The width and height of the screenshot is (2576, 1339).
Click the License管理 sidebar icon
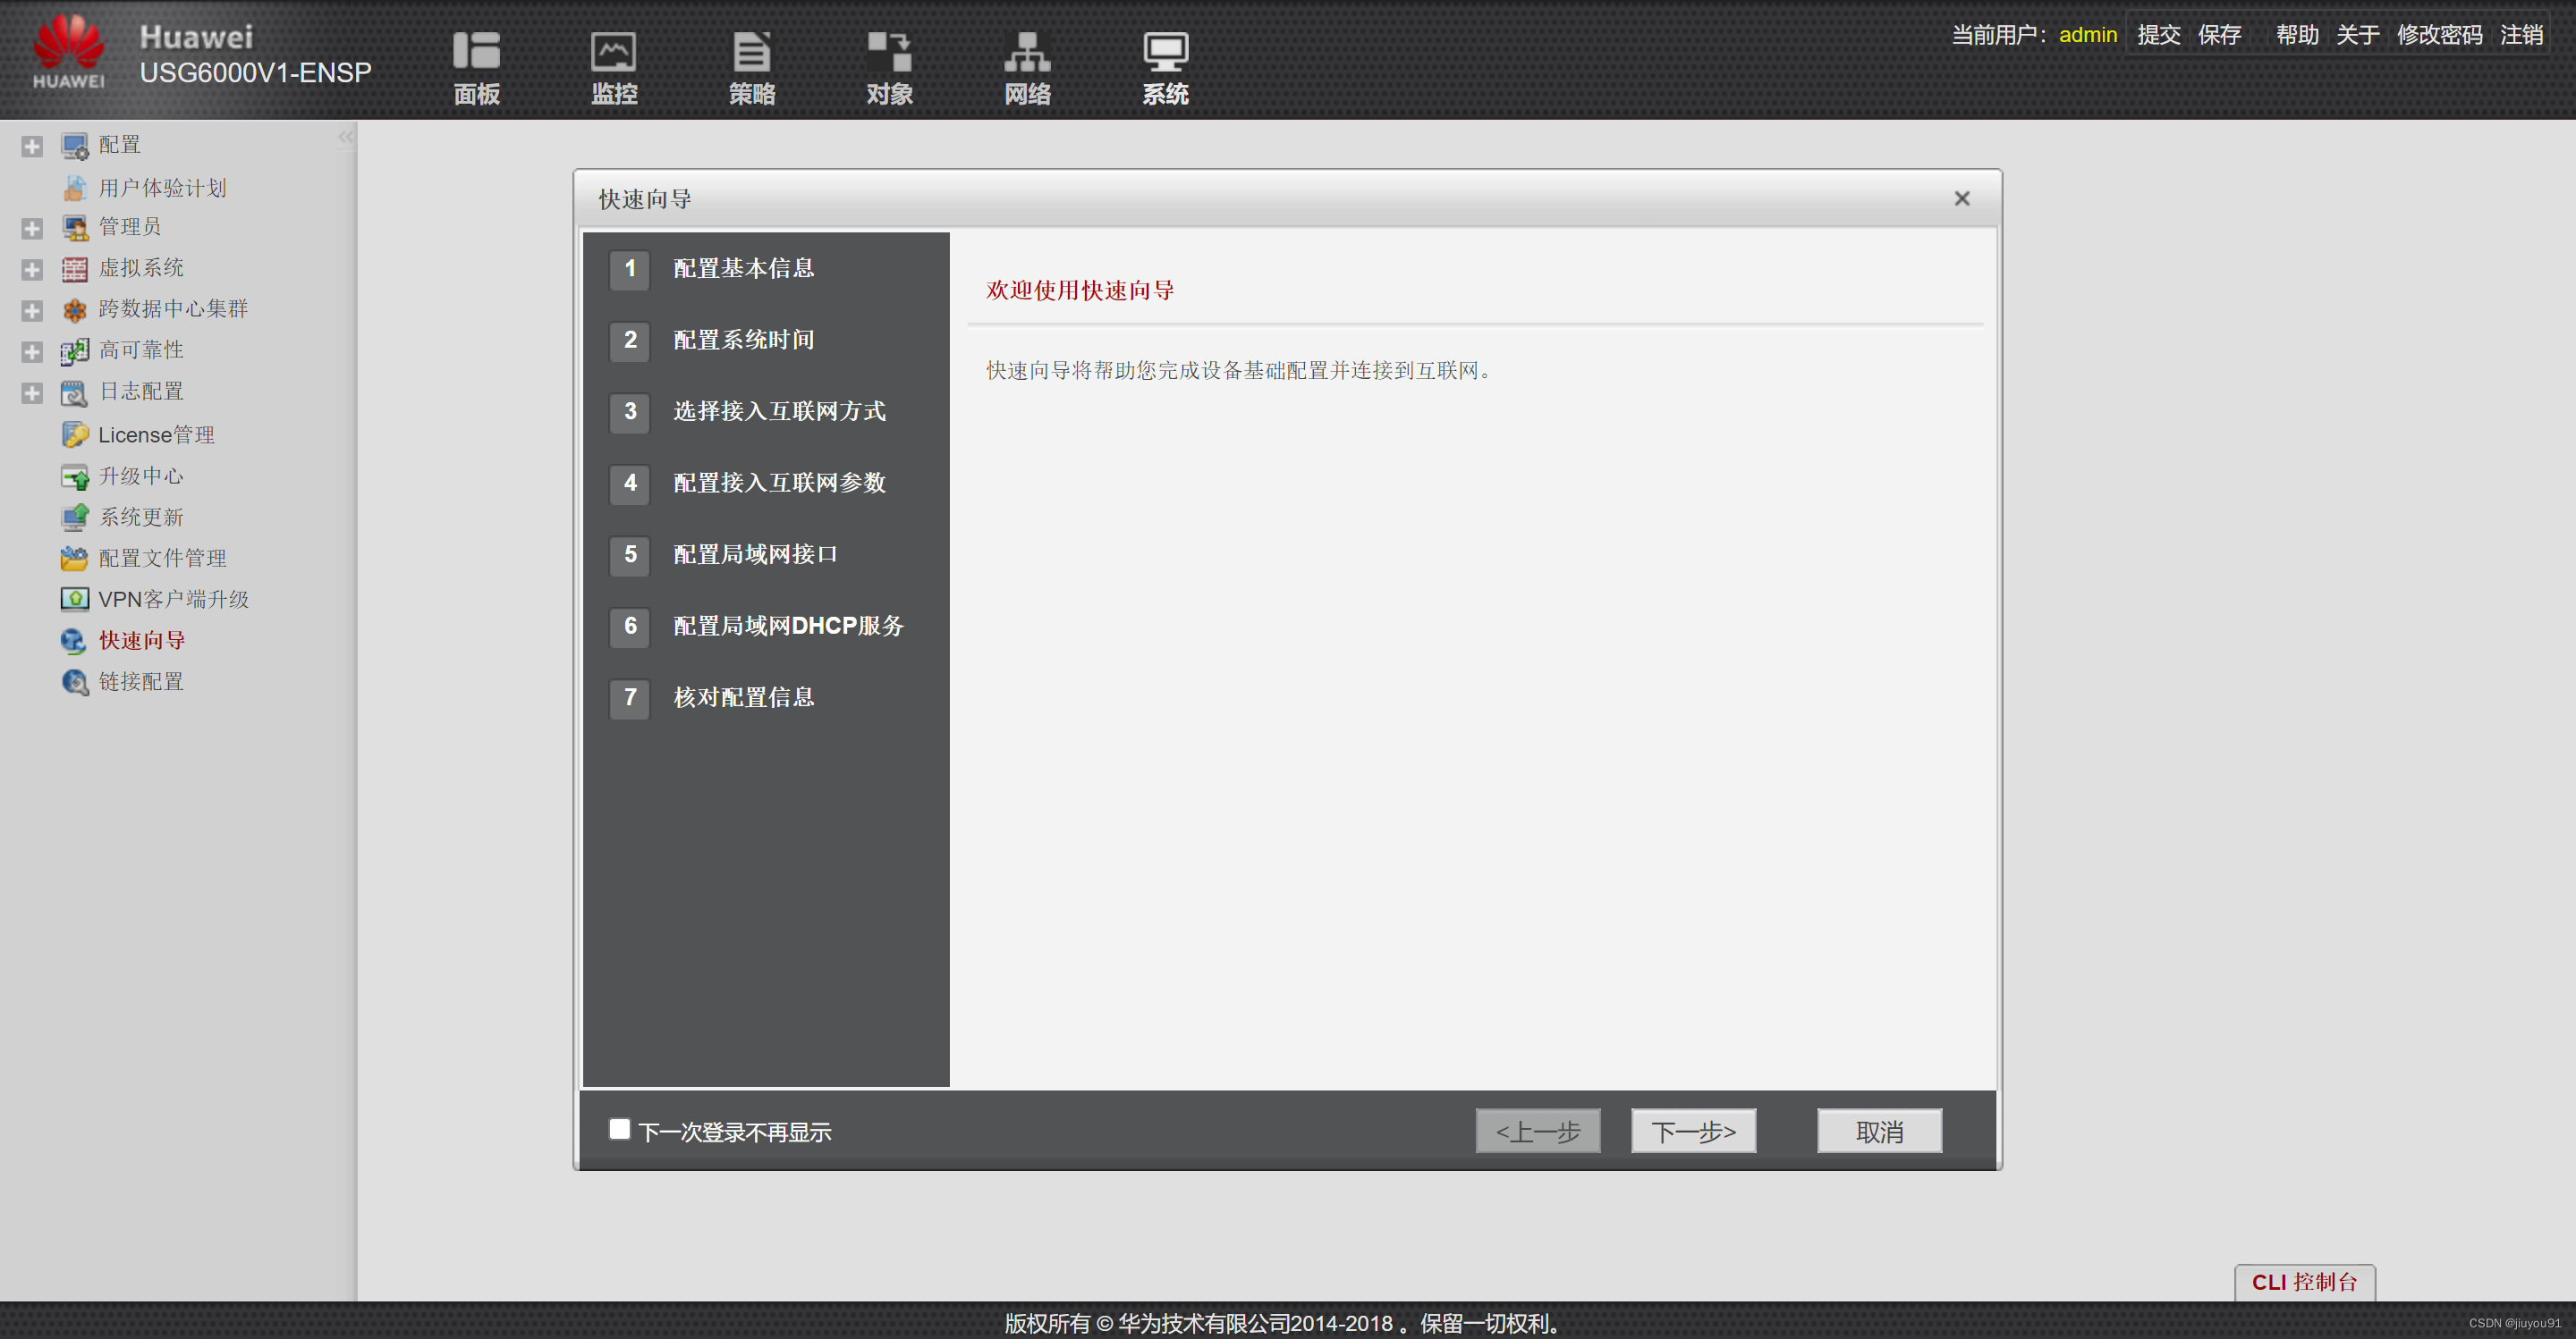(x=75, y=434)
